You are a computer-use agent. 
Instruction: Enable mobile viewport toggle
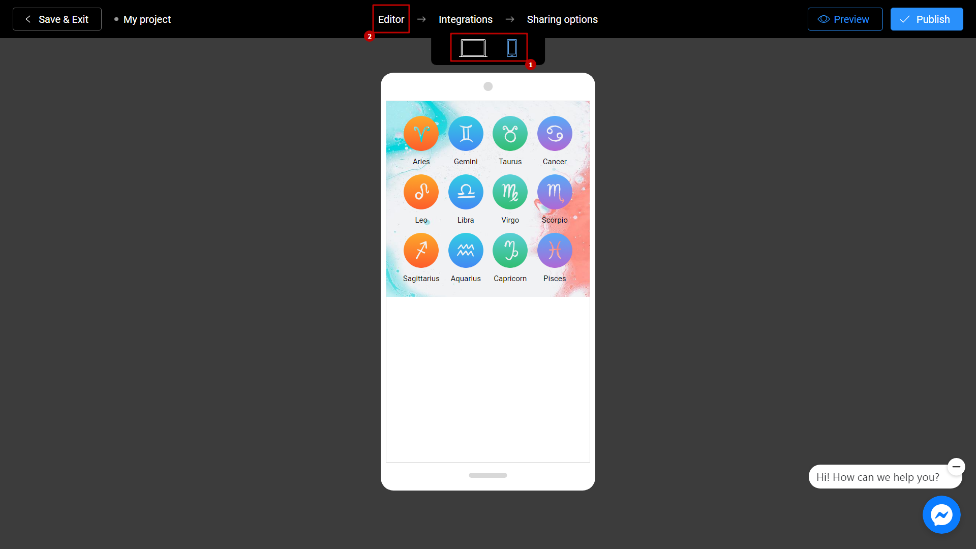[x=511, y=48]
